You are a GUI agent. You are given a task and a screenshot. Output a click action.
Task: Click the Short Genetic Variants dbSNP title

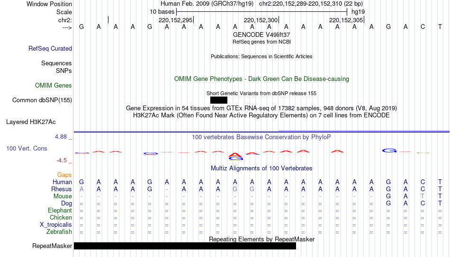(x=261, y=94)
